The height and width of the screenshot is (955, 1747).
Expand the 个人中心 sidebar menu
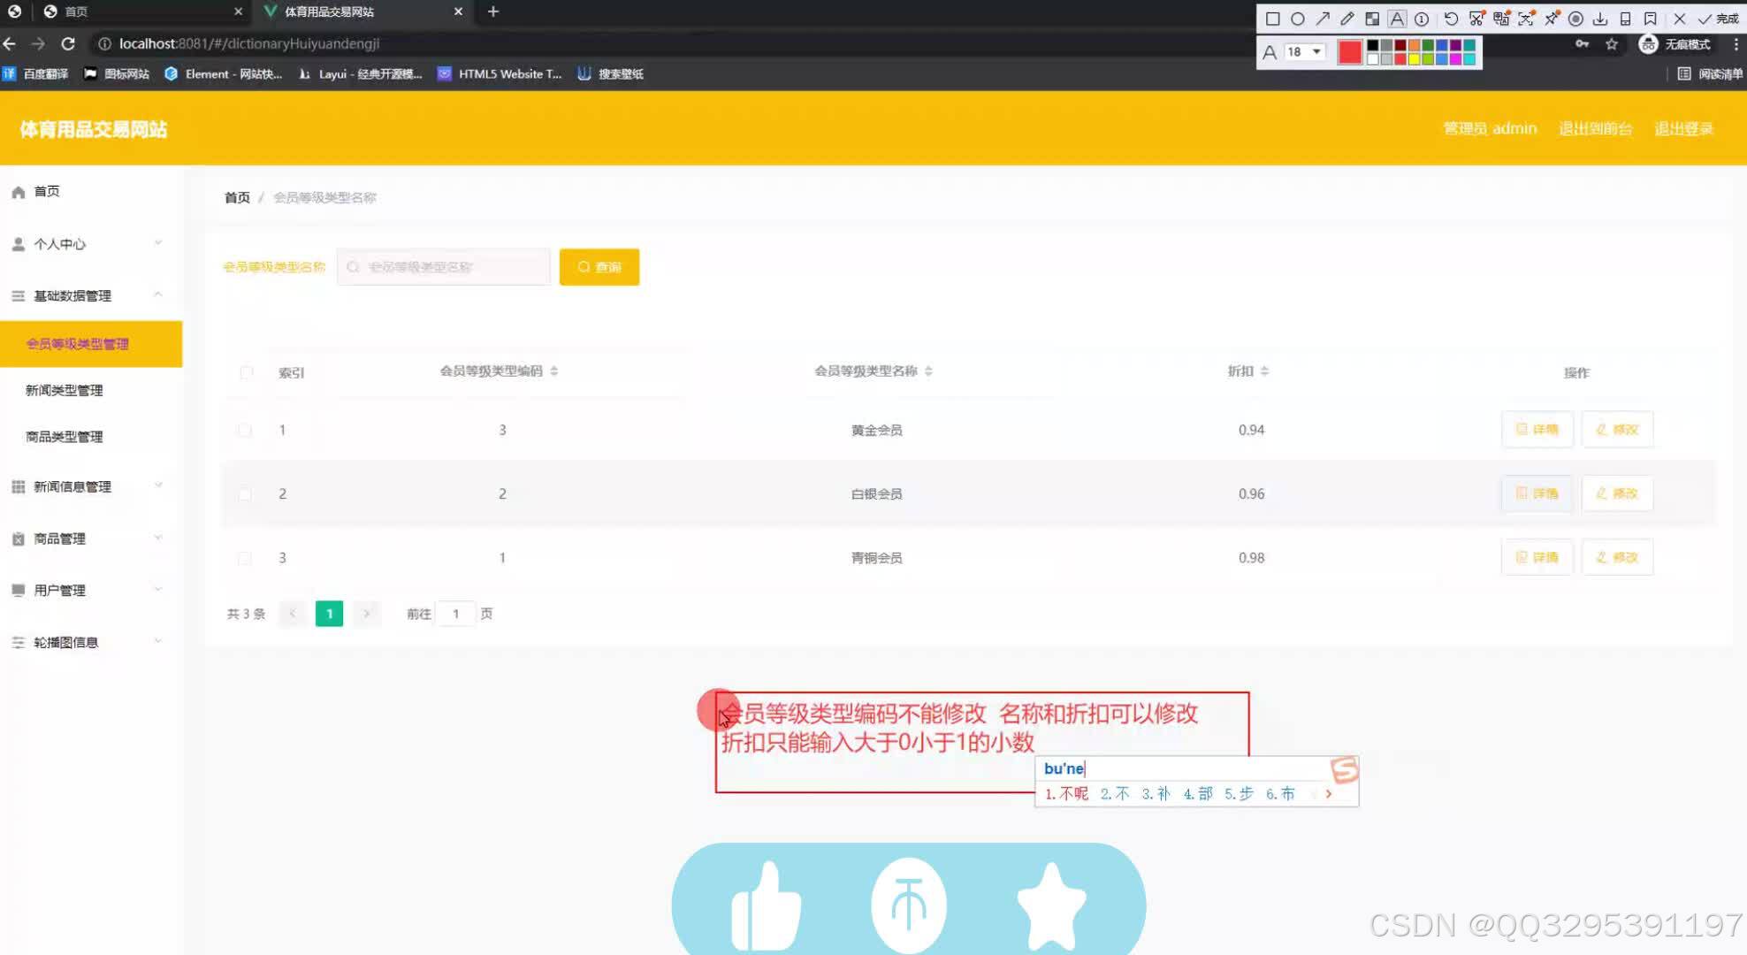(91, 244)
